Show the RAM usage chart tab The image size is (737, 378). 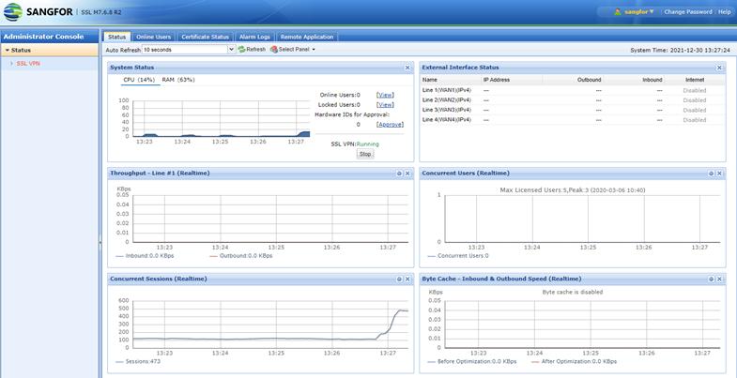click(178, 80)
